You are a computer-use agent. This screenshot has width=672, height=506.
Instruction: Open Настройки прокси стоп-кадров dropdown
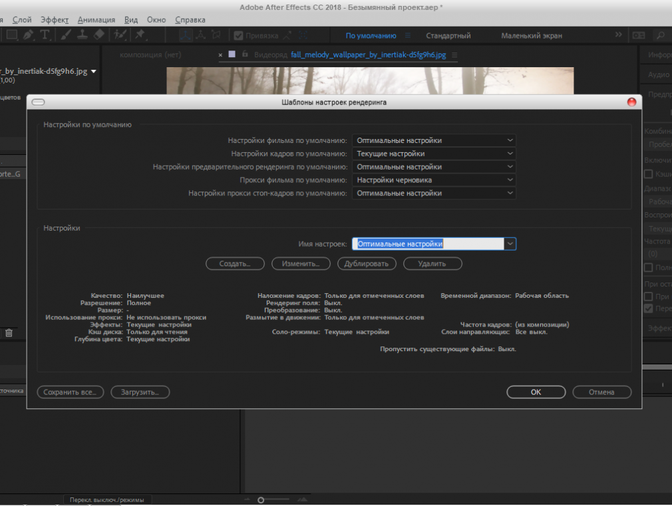(x=434, y=193)
